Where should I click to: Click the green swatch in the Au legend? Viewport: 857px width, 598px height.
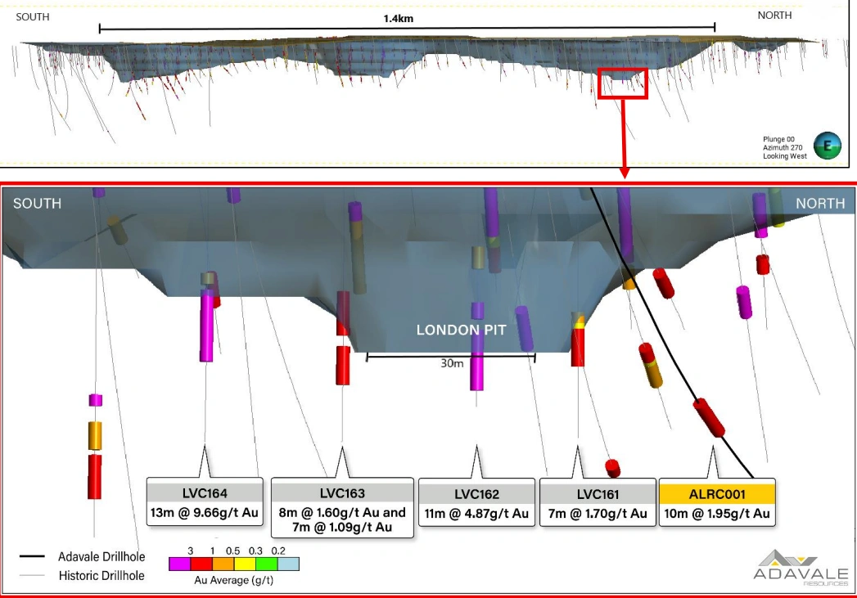point(267,564)
